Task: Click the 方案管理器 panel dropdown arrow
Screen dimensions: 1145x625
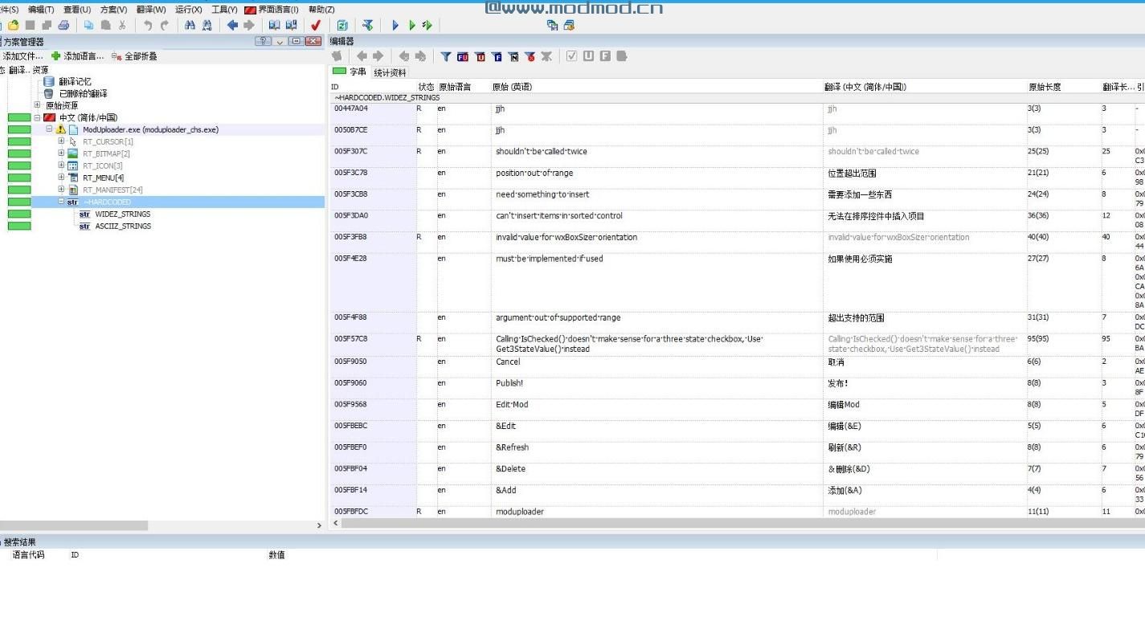Action: point(280,41)
